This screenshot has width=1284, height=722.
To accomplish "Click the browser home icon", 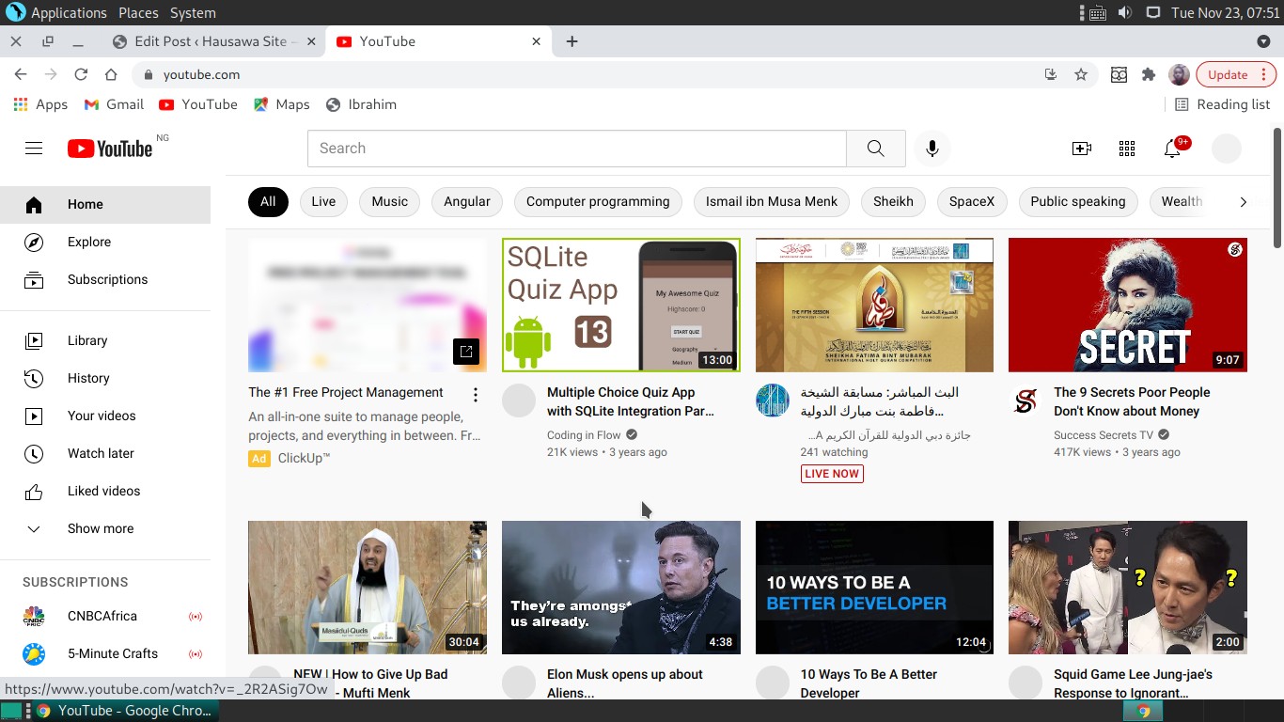I will point(111,74).
